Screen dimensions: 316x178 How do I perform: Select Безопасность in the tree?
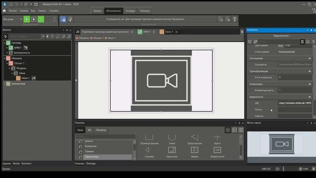tap(22, 53)
